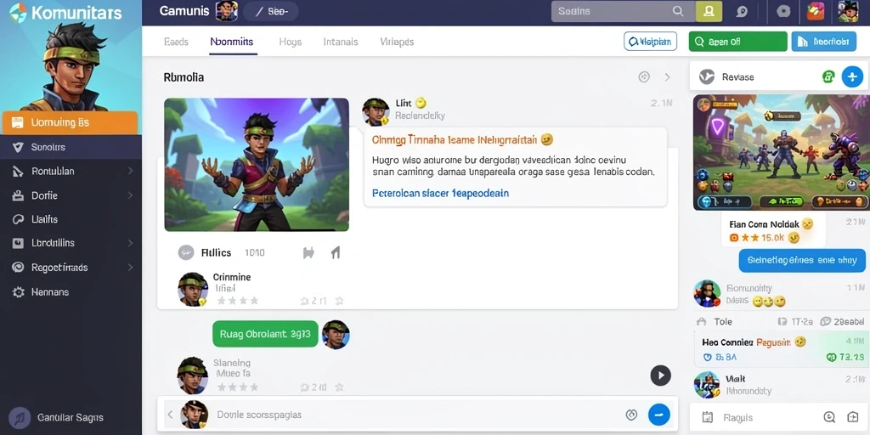
Task: Click the second flag icon beside Rtllics 1010
Action: [335, 253]
